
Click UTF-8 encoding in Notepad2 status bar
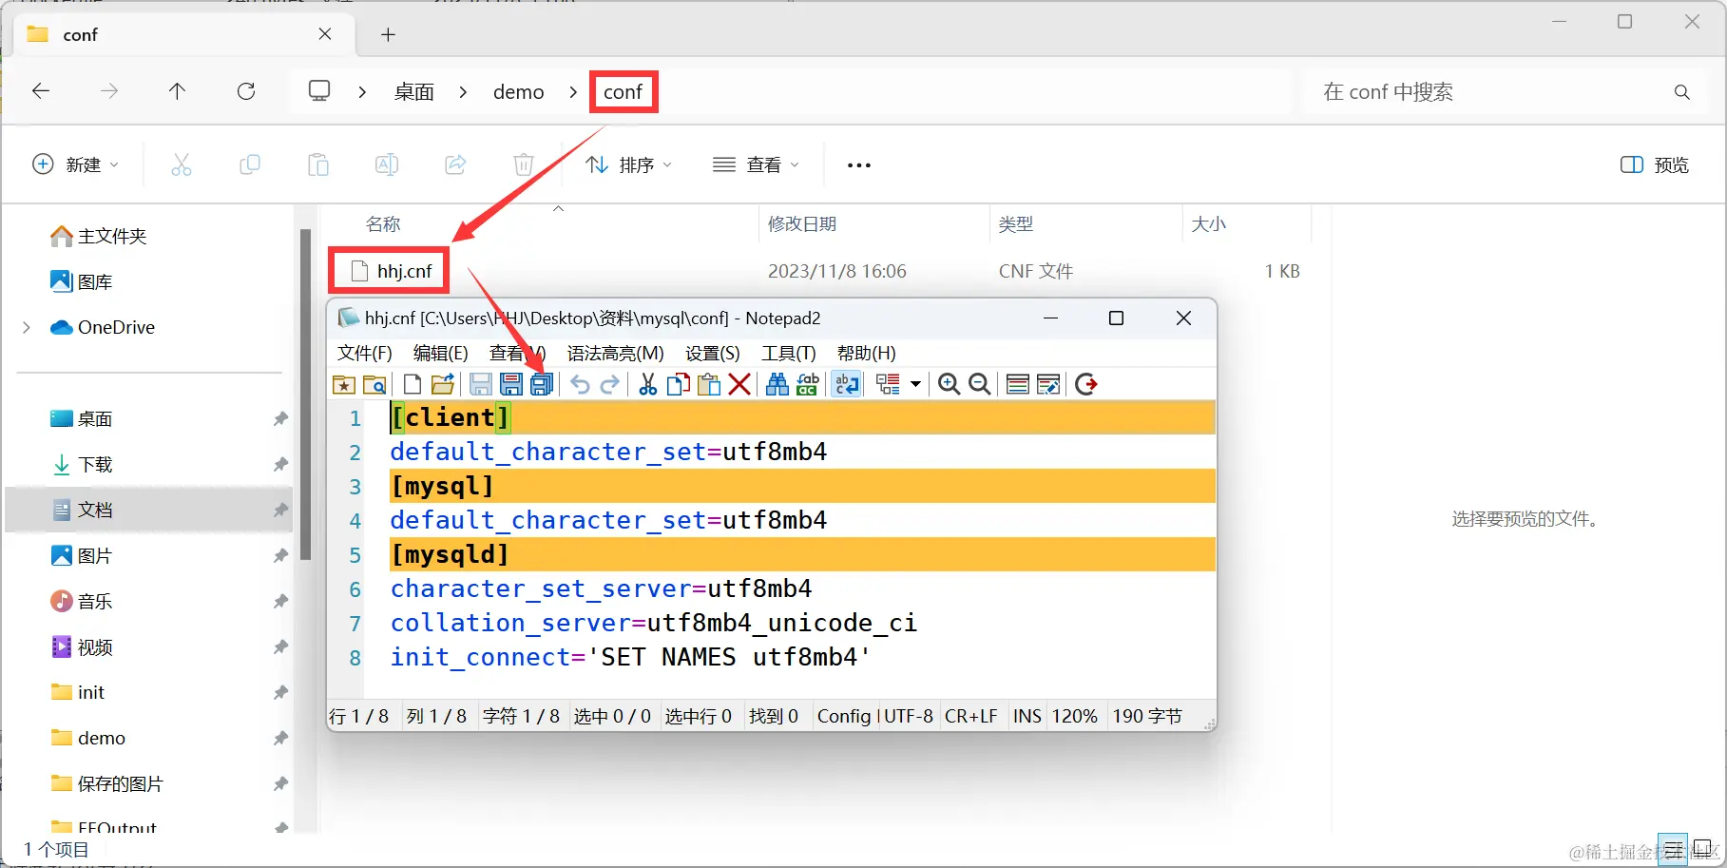tap(909, 716)
